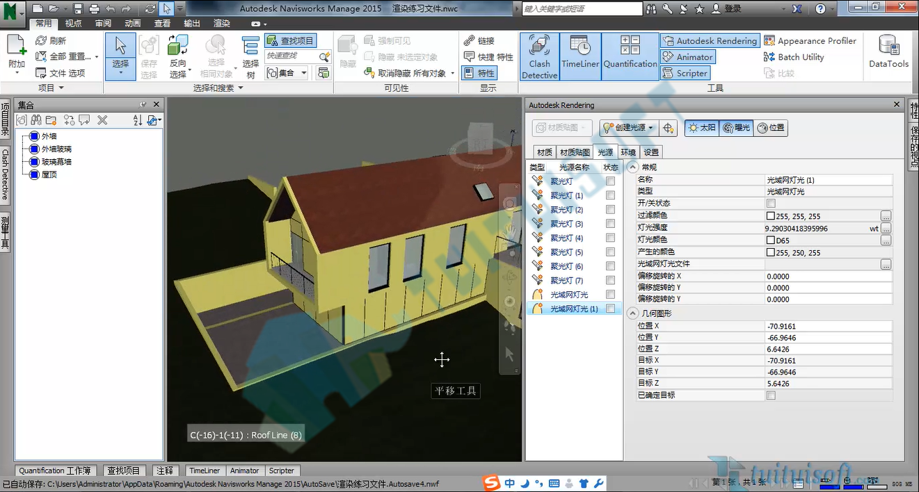Viewport: 919px width, 492px height.
Task: Click the 过滤颜色 color swatch
Action: click(x=771, y=216)
